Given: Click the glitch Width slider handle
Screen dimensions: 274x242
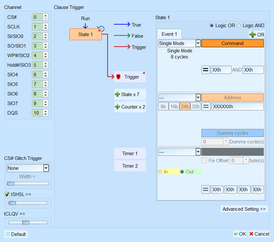Looking at the screenshot, I should tap(11, 184).
